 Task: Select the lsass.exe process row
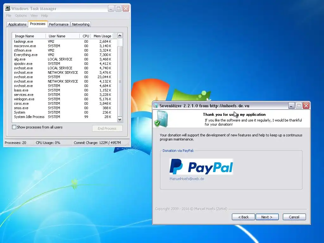[x=65, y=90]
